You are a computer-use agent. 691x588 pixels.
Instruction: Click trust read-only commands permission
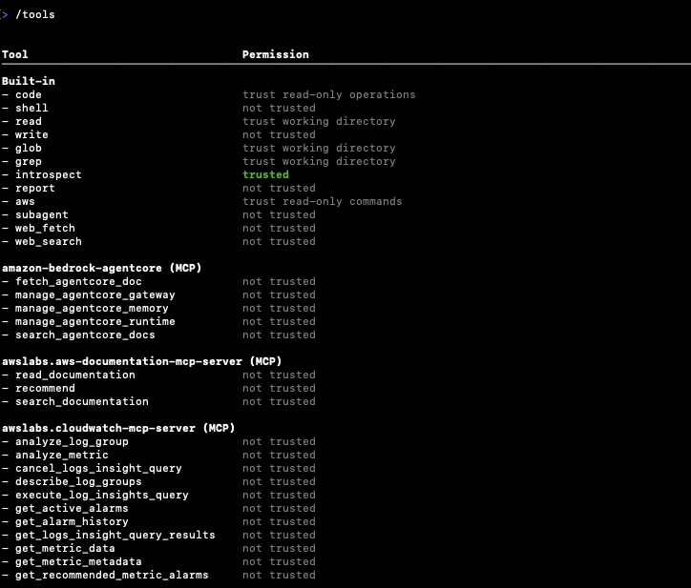(323, 202)
